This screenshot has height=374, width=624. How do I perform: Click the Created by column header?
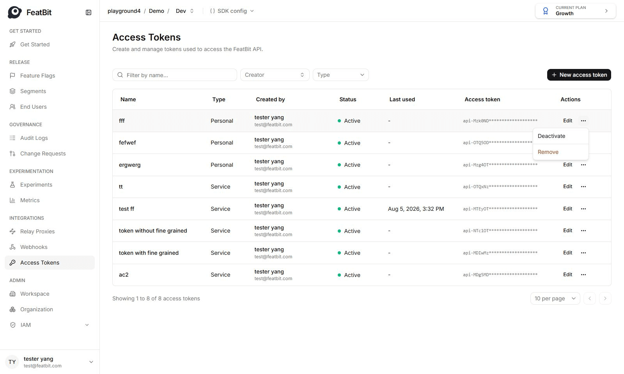(x=271, y=99)
